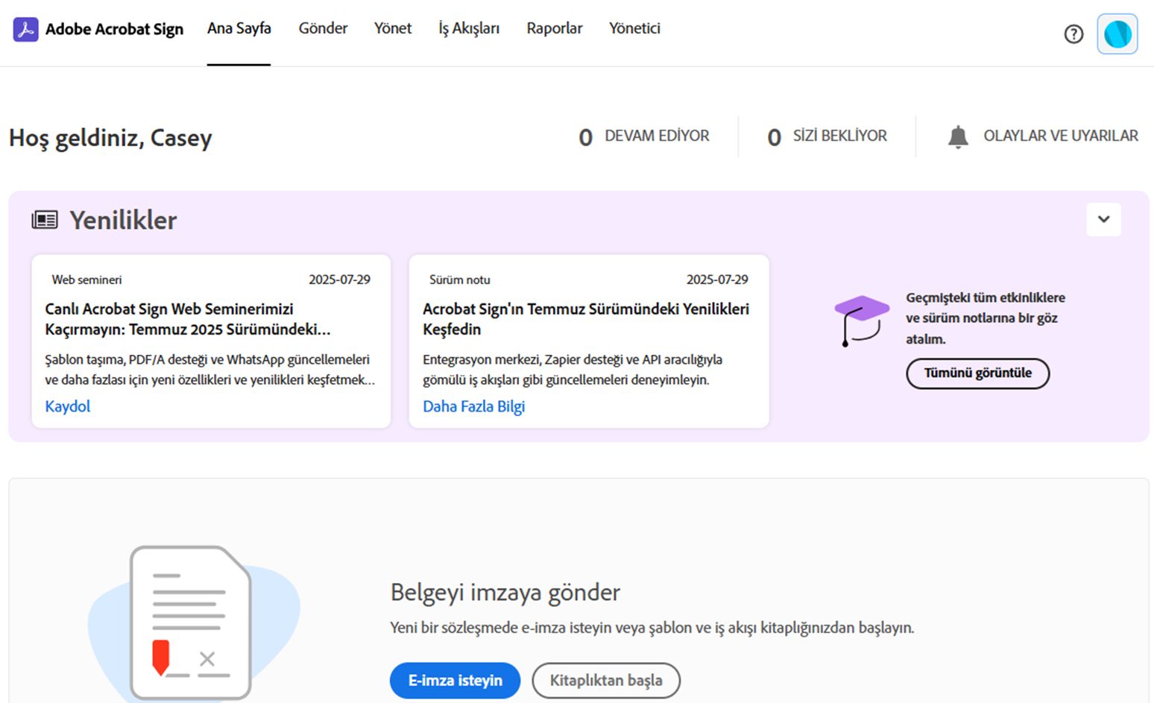Open the help question mark icon
The width and height of the screenshot is (1154, 703).
(x=1073, y=34)
